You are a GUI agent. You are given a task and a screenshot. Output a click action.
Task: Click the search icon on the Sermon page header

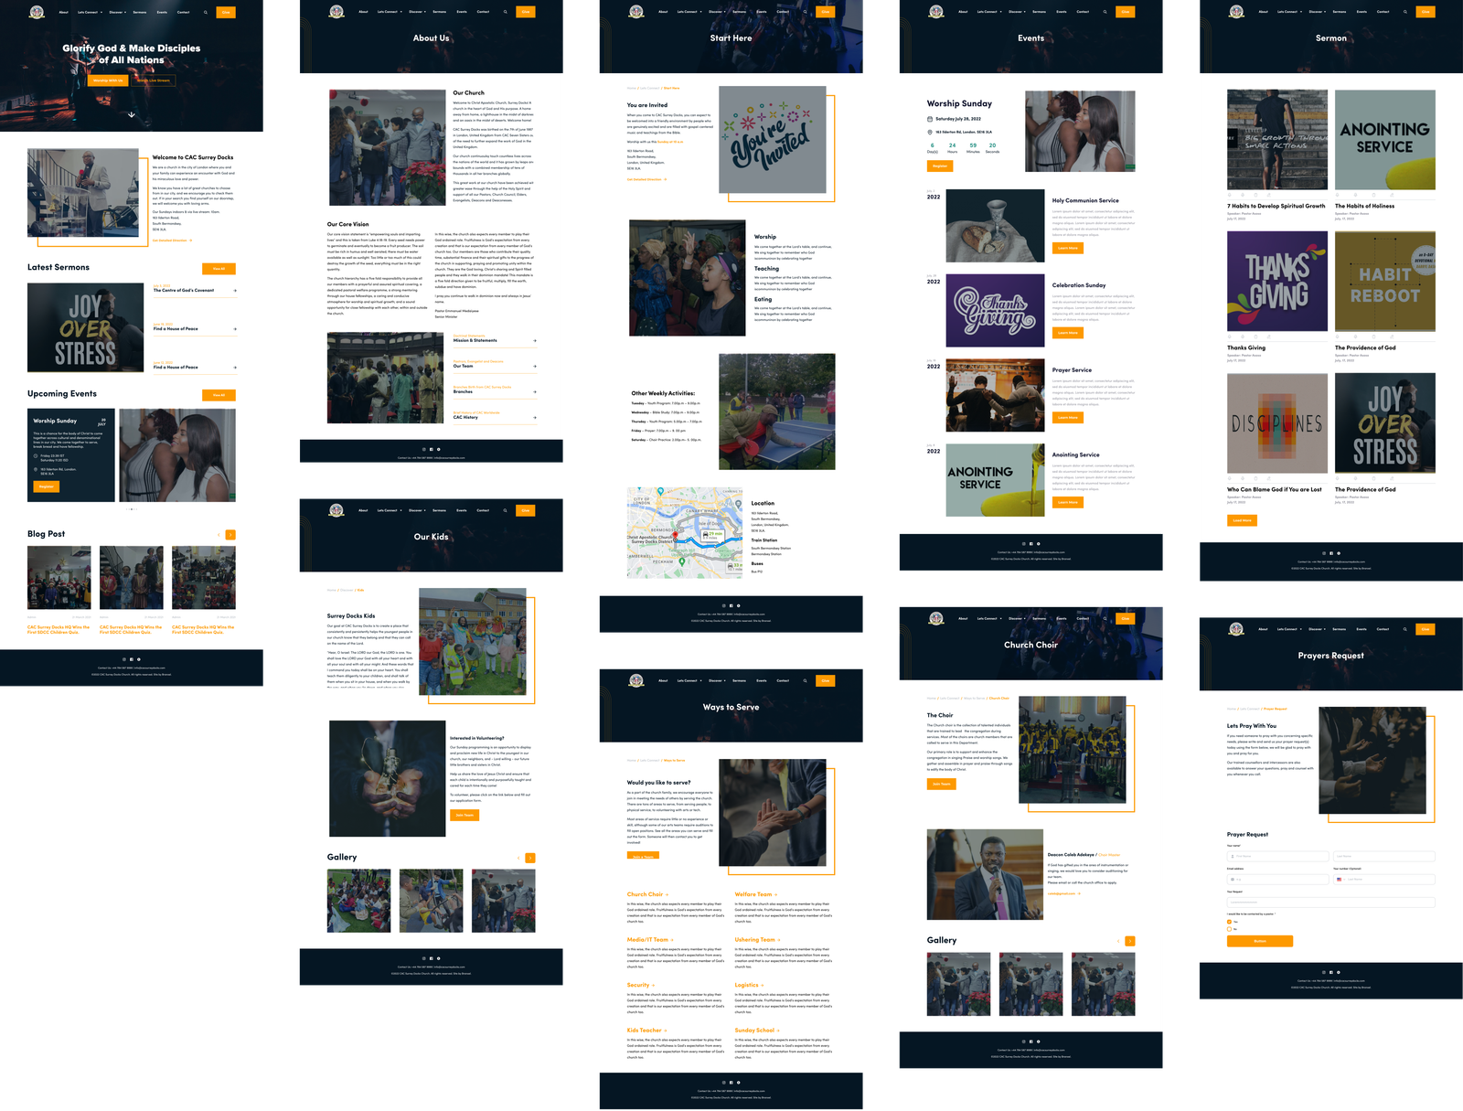pos(1404,12)
